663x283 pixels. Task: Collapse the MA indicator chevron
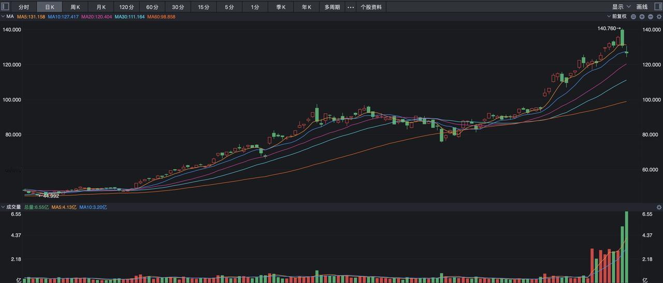[x=3, y=17]
